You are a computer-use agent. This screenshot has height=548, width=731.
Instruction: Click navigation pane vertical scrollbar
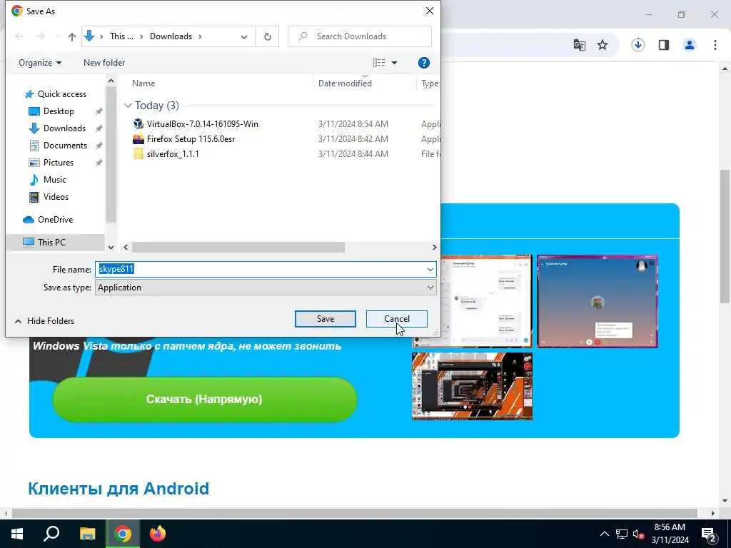(x=111, y=154)
